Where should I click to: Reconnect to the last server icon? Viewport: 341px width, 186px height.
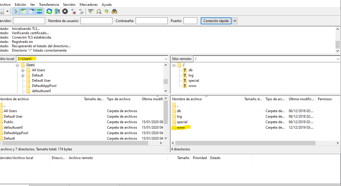tap(81, 11)
